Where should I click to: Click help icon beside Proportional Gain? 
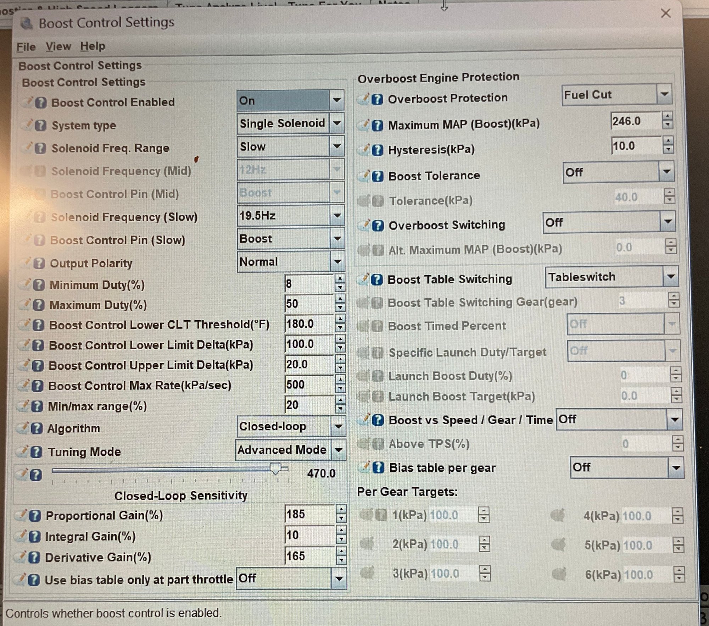click(35, 516)
